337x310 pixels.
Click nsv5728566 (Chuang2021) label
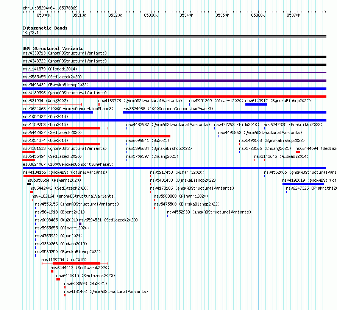coord(265,148)
